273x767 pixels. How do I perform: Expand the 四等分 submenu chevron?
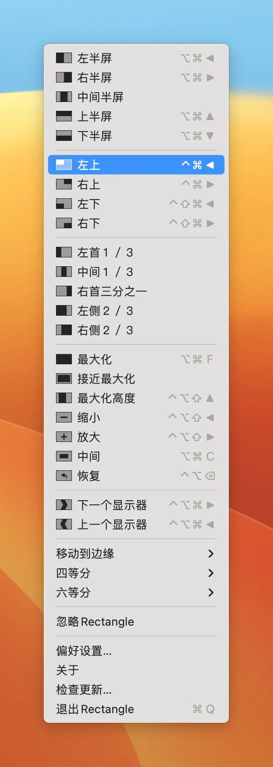click(x=211, y=573)
